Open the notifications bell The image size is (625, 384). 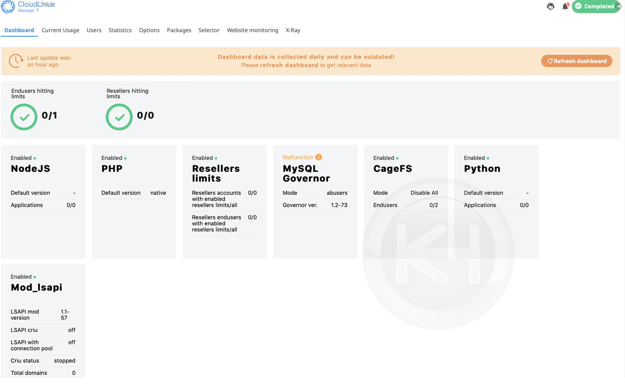[565, 6]
